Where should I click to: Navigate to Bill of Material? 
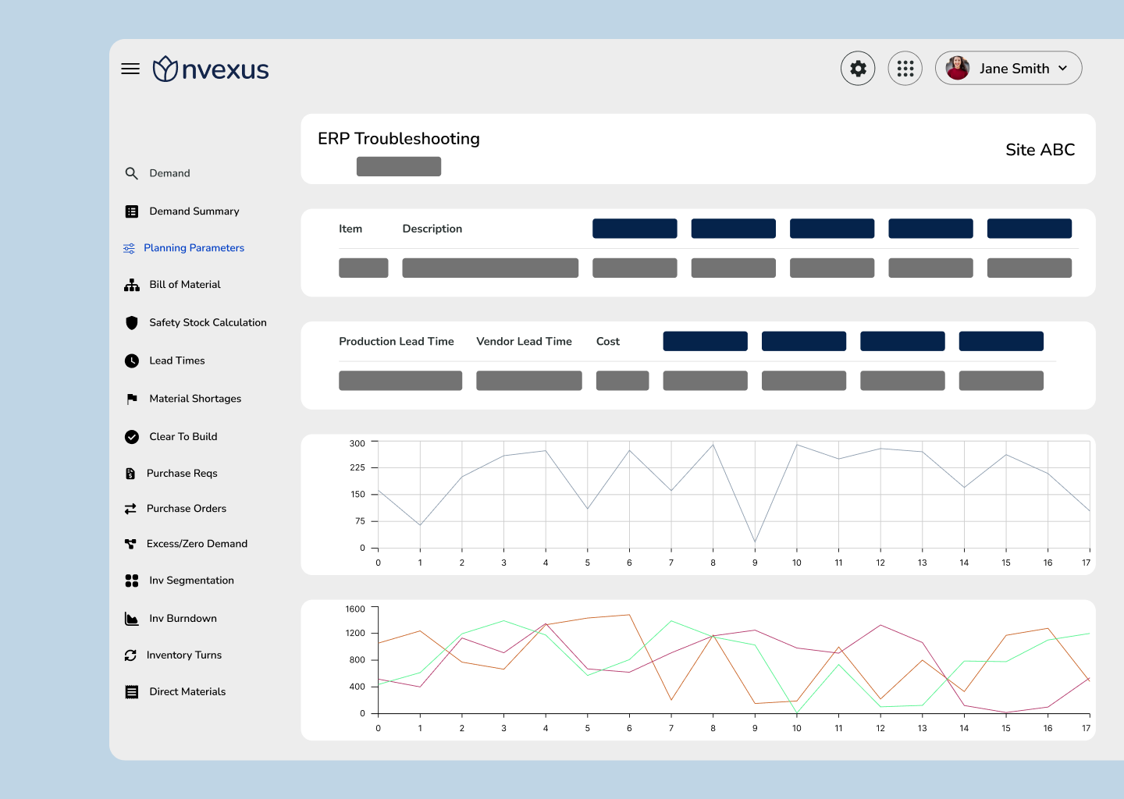click(185, 285)
